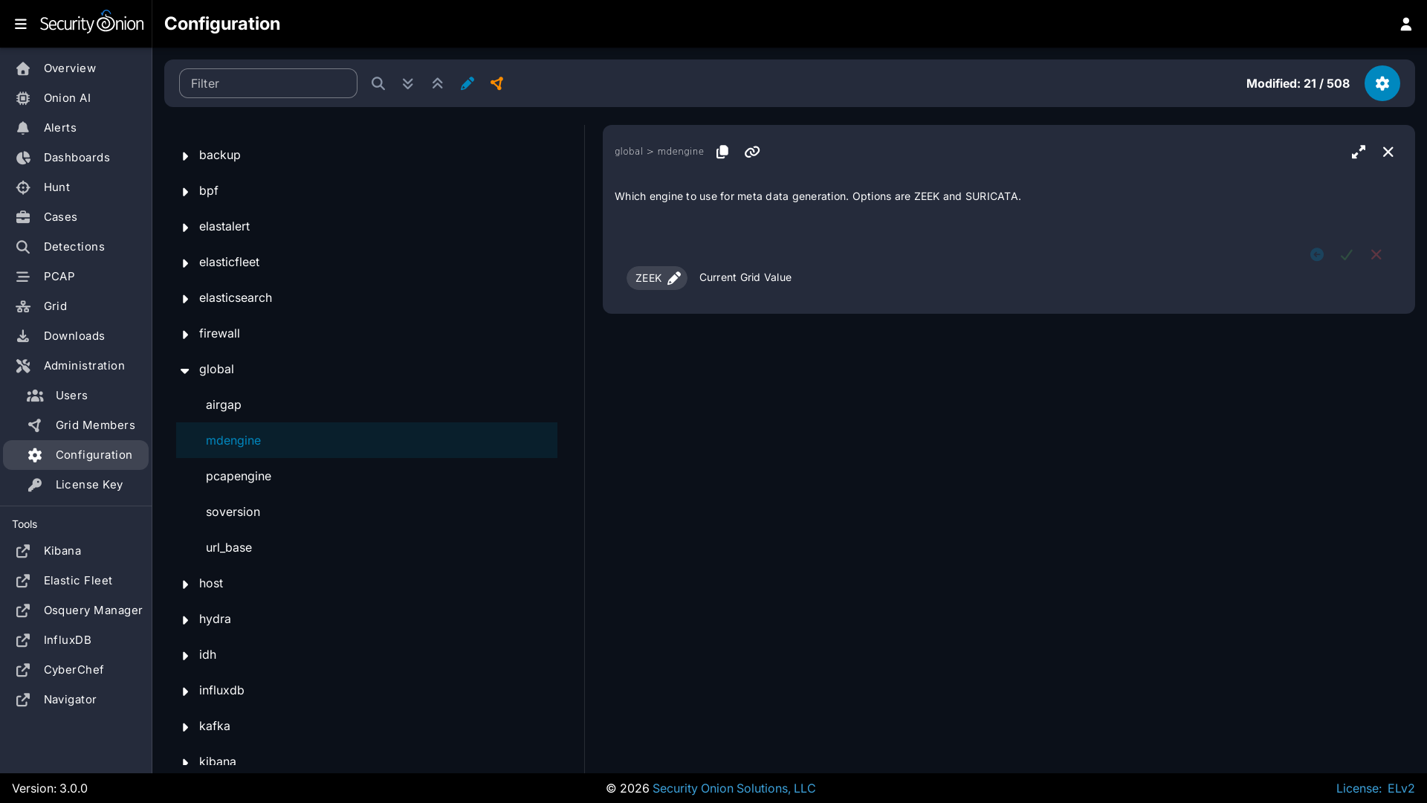Expand the mdengine setting panel fullscreen

point(1358,152)
